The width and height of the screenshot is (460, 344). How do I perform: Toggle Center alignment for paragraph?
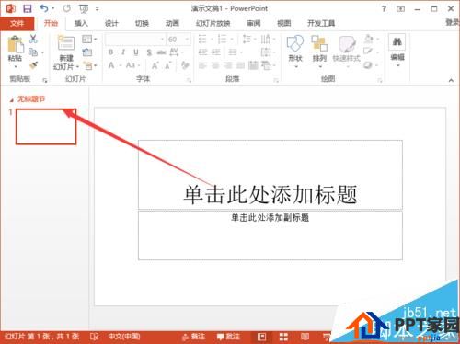point(215,65)
